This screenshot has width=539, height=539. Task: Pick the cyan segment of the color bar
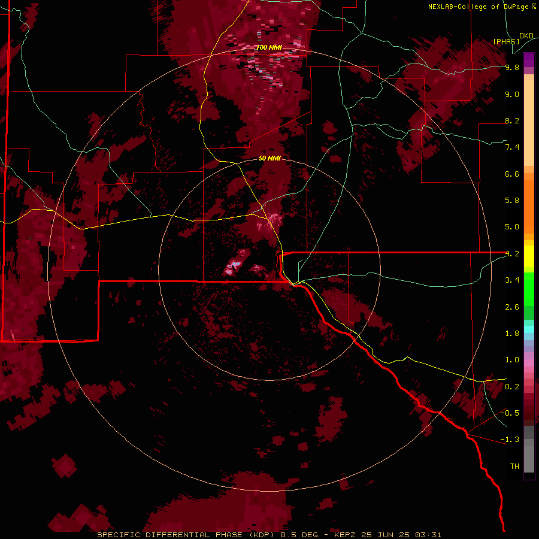(x=529, y=329)
